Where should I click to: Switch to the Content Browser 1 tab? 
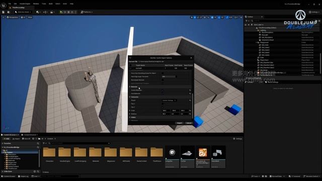tap(30, 135)
